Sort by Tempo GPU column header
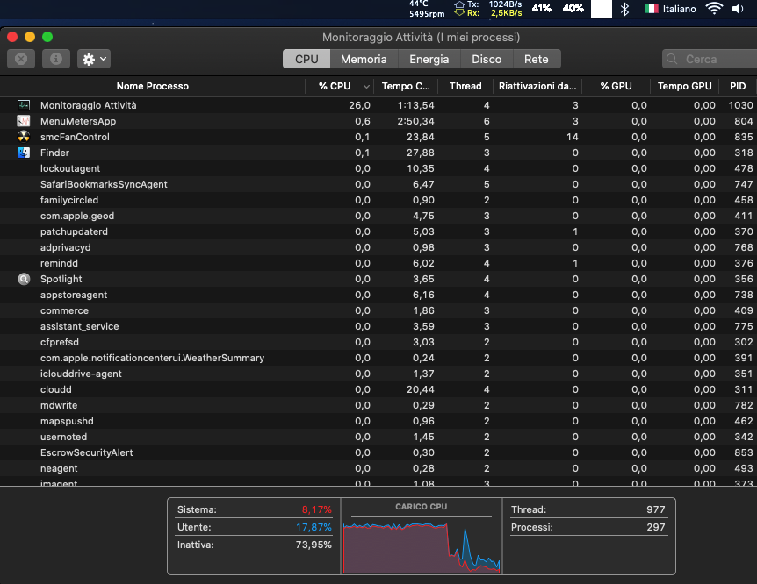This screenshot has width=757, height=584. [685, 86]
